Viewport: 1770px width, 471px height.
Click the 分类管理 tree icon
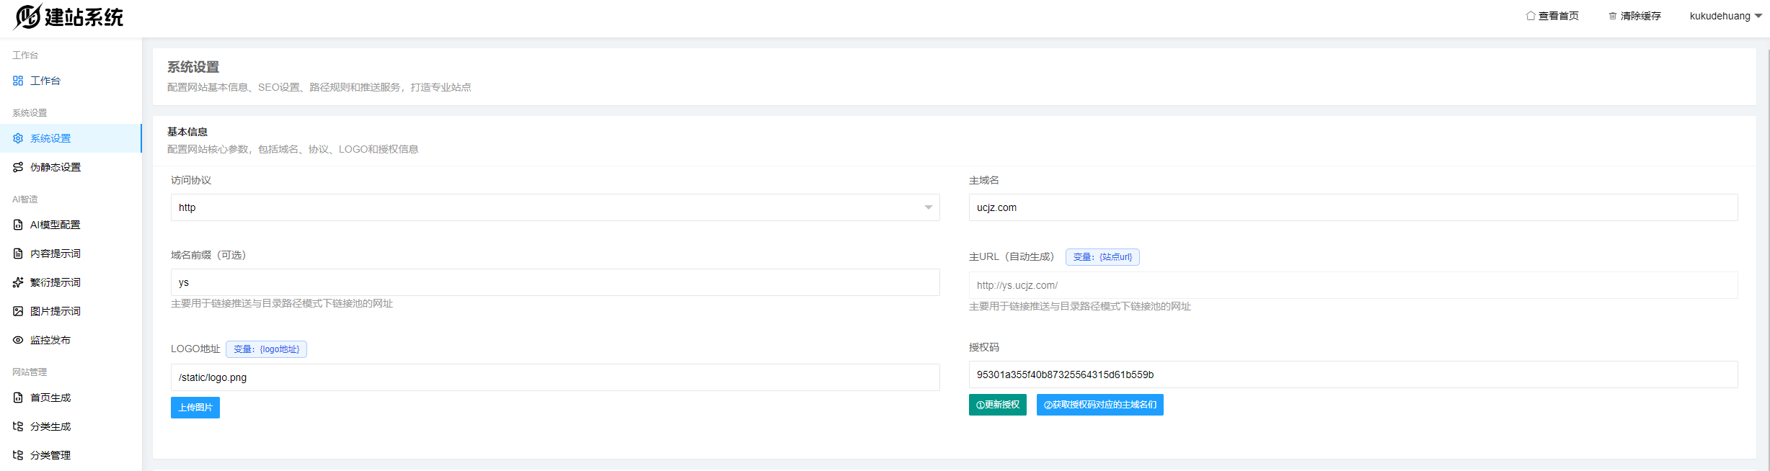tap(18, 455)
